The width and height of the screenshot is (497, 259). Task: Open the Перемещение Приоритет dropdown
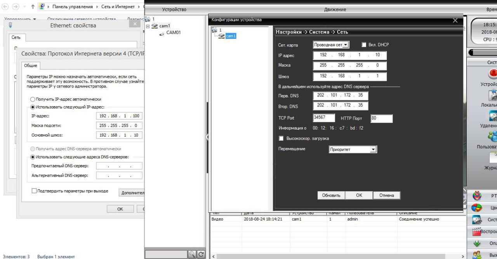(x=353, y=149)
